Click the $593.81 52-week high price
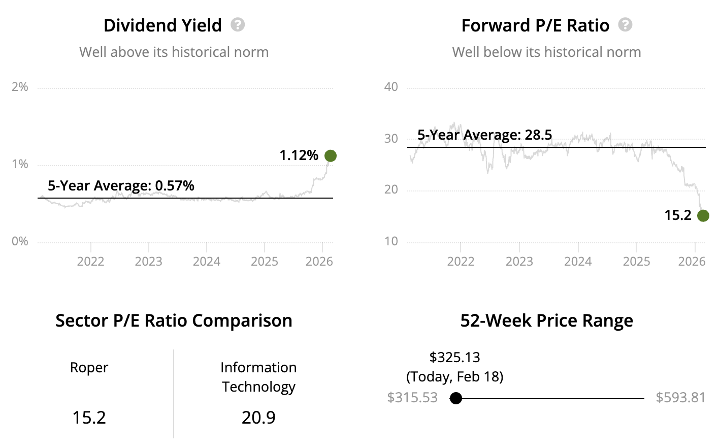The width and height of the screenshot is (719, 448). [680, 398]
